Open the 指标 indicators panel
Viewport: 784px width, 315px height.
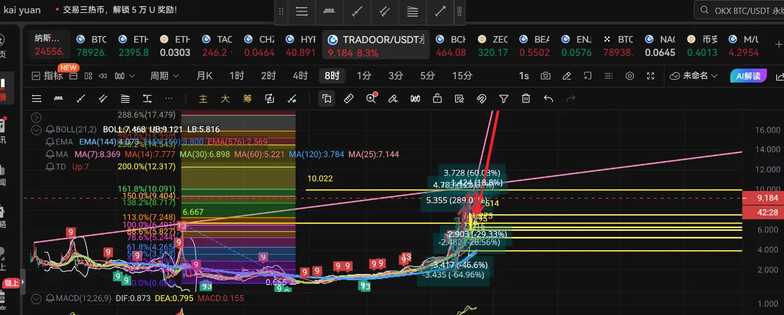(48, 76)
